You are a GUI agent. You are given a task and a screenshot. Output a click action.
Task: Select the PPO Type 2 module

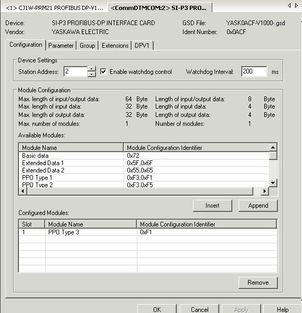click(144, 185)
